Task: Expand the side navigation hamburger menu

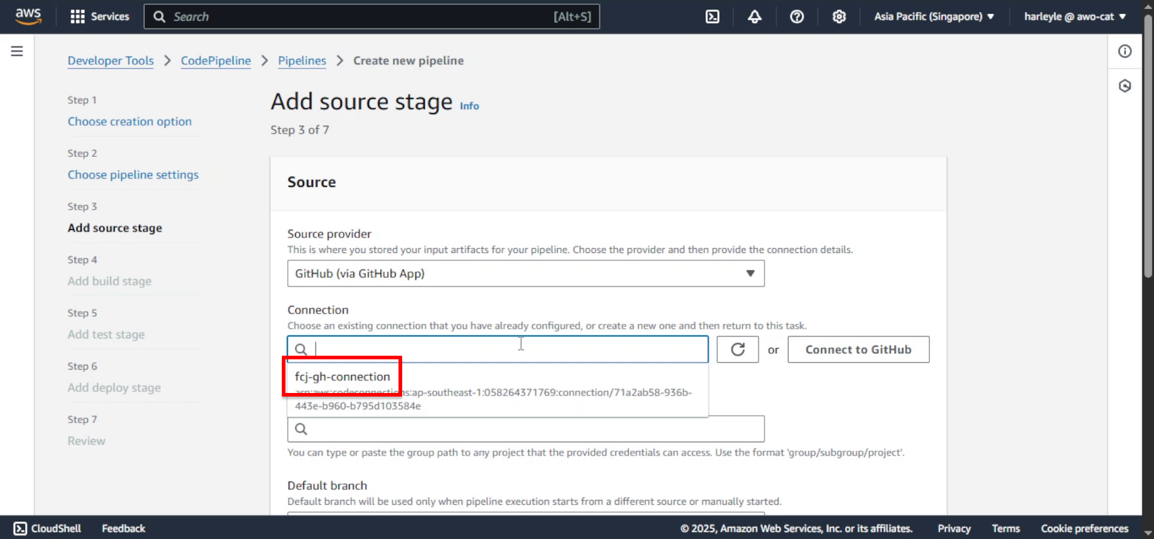Action: (x=17, y=51)
